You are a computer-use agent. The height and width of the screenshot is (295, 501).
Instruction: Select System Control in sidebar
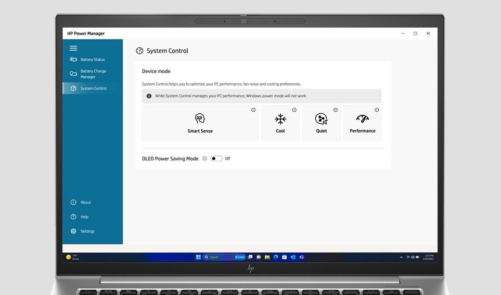pos(93,88)
